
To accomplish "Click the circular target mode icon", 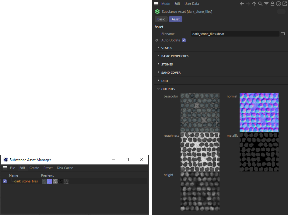I will (279, 4).
